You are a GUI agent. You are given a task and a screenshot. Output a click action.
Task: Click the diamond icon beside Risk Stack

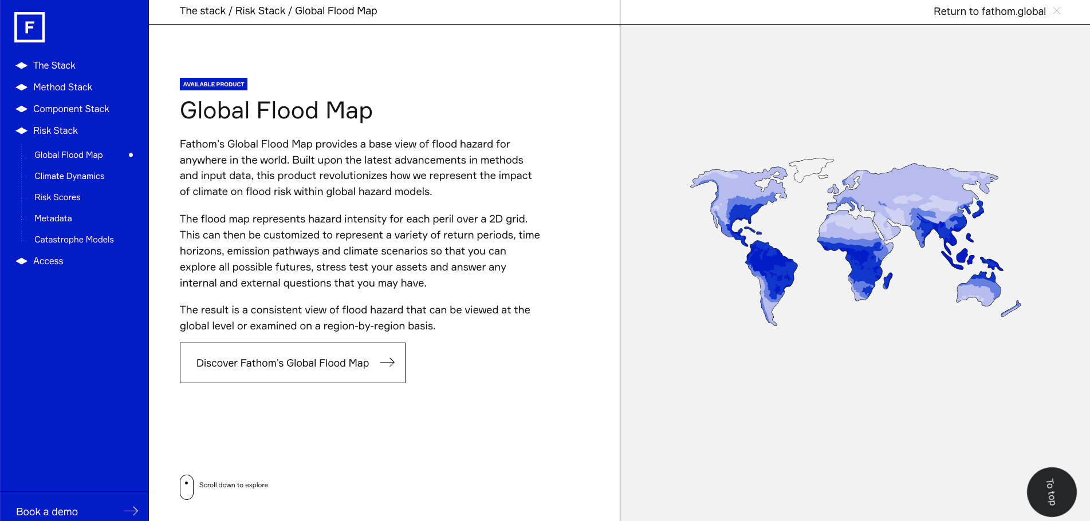coord(22,130)
